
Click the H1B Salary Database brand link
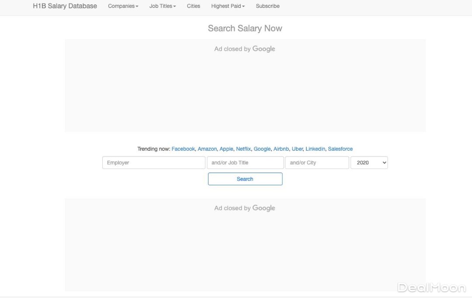point(65,6)
